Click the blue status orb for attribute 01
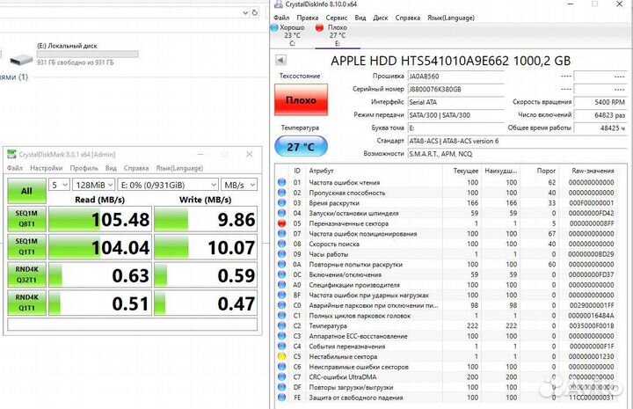Screen dimensions: 633x409 (282, 182)
